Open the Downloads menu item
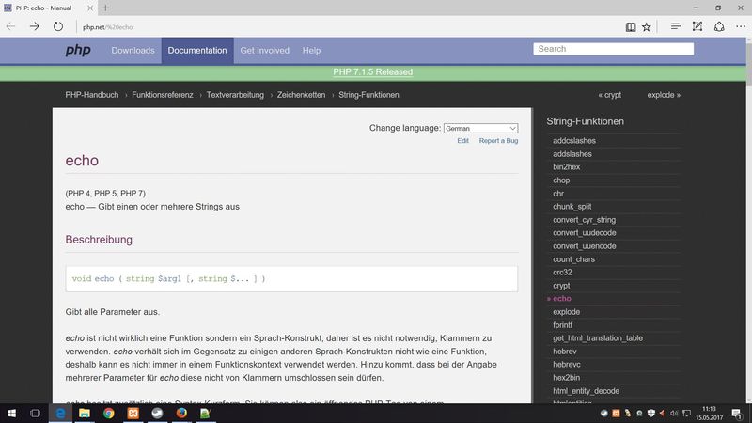 tap(133, 51)
